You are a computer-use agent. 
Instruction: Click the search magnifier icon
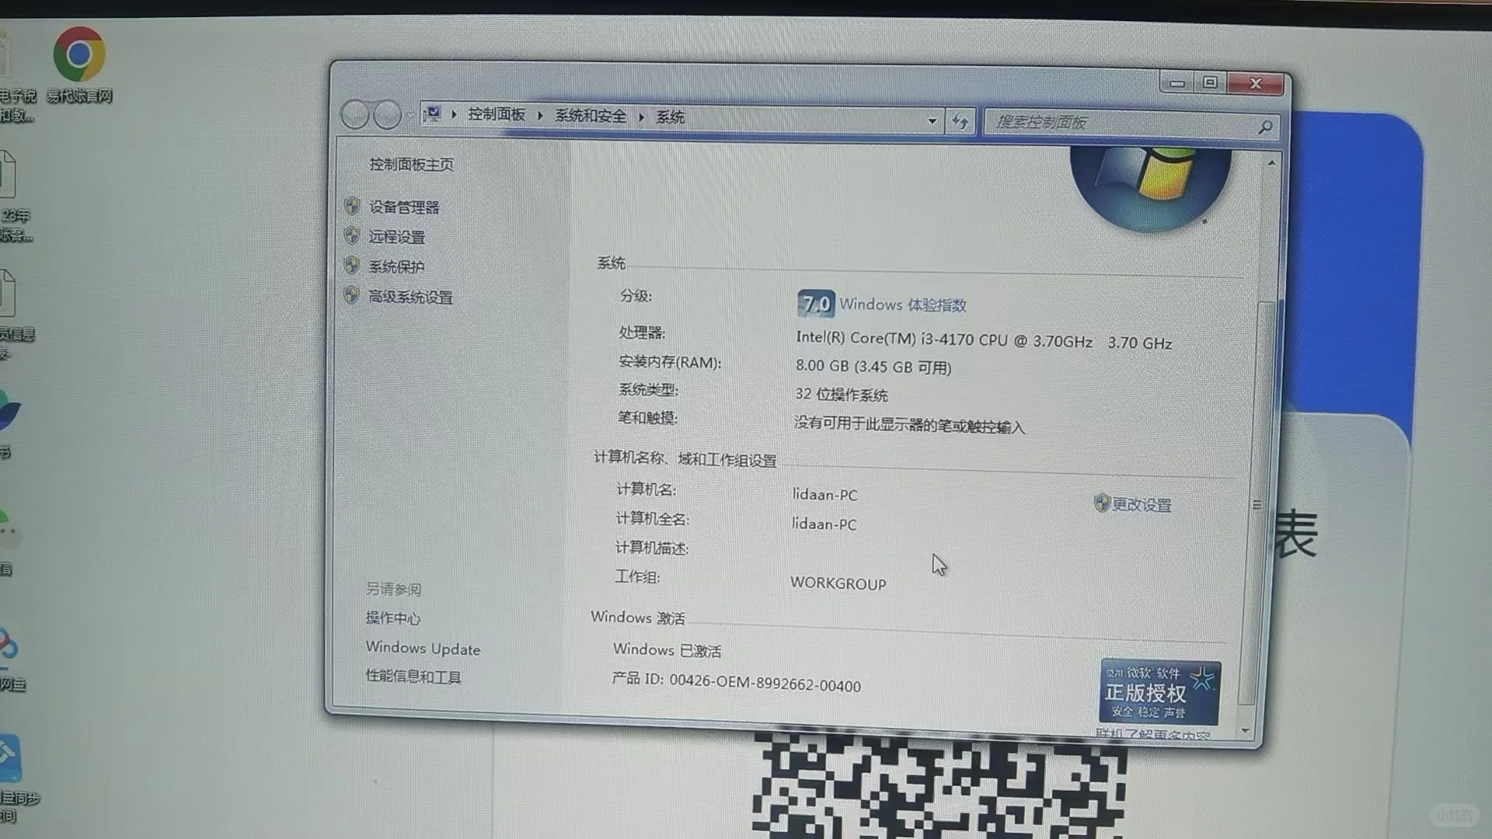[x=1265, y=127]
